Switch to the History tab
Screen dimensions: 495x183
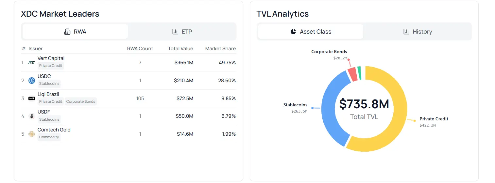418,32
